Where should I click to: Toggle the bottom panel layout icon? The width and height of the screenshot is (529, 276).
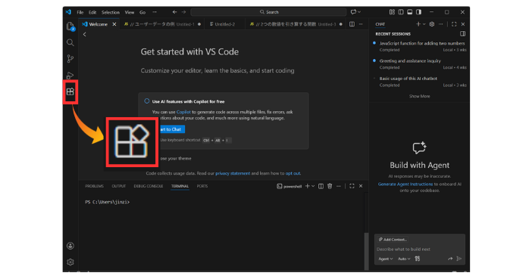(x=409, y=12)
